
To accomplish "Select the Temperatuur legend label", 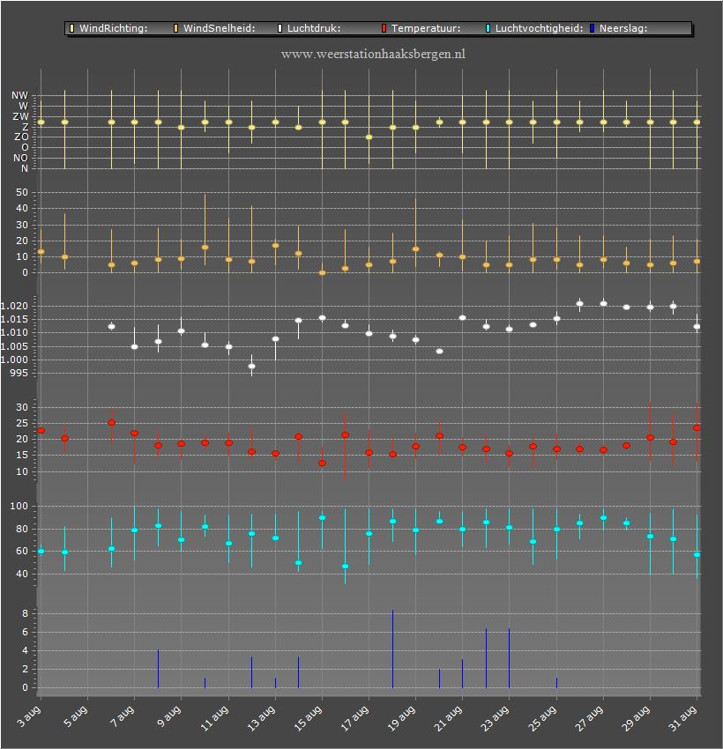I will click(426, 28).
